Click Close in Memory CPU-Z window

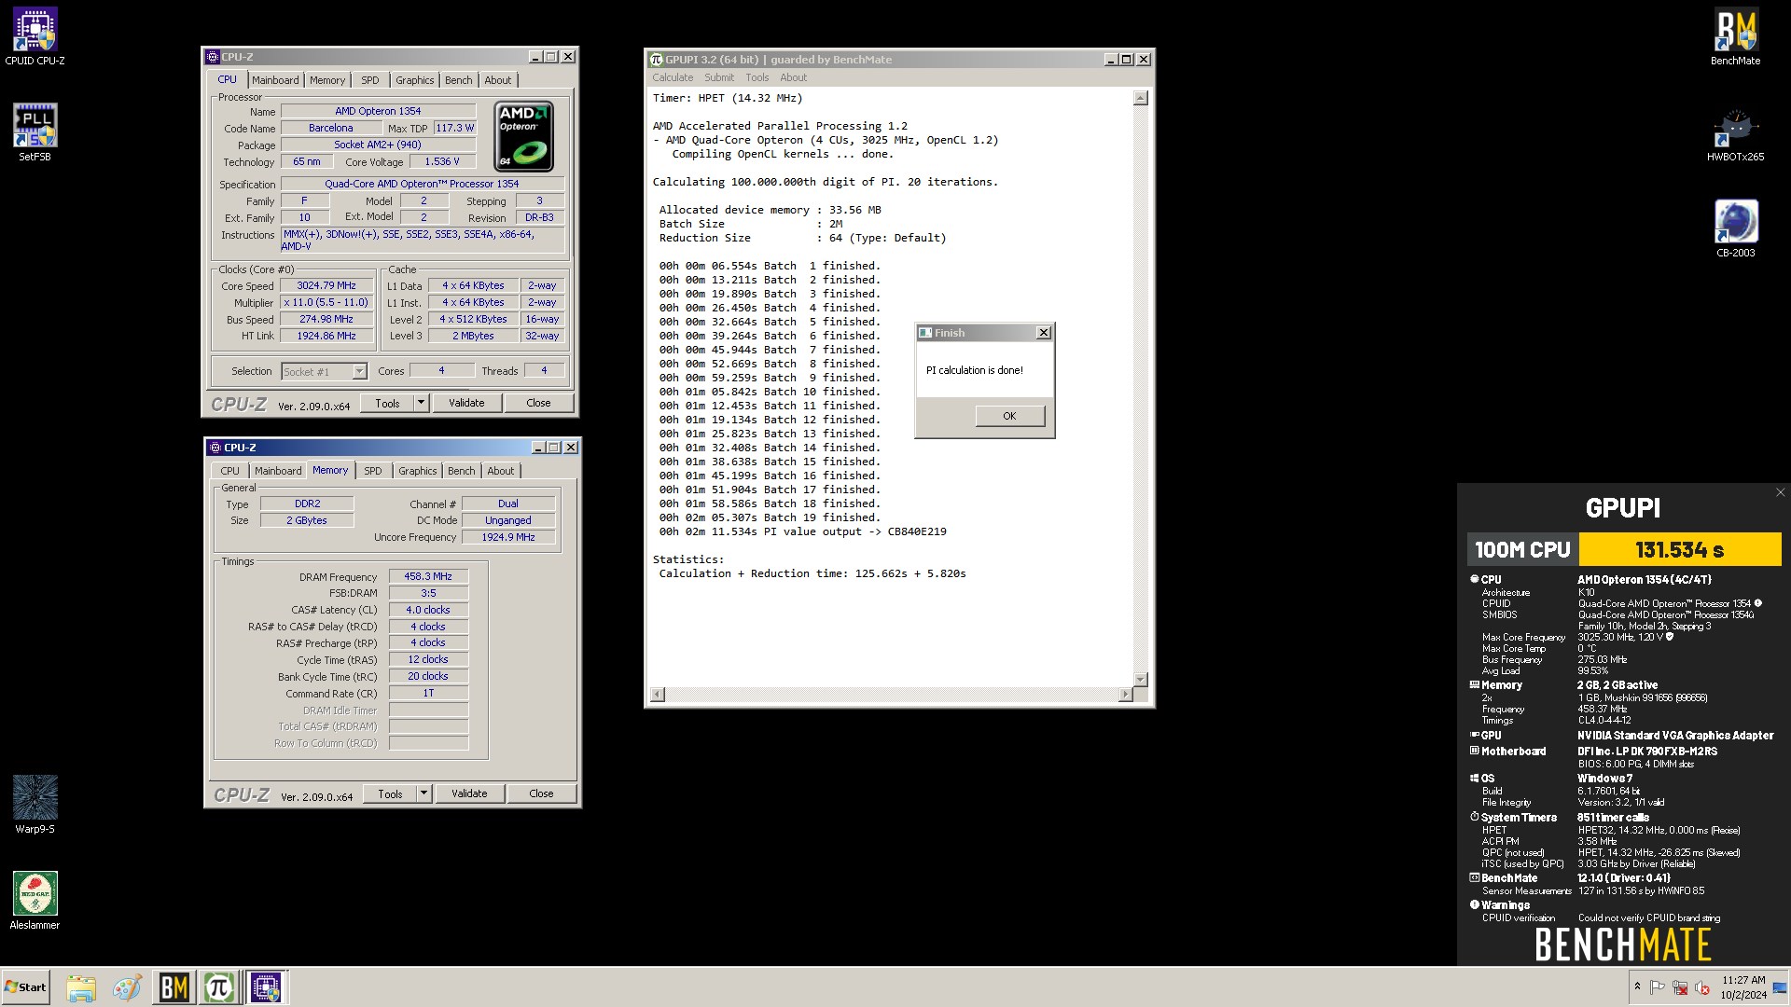pos(541,793)
